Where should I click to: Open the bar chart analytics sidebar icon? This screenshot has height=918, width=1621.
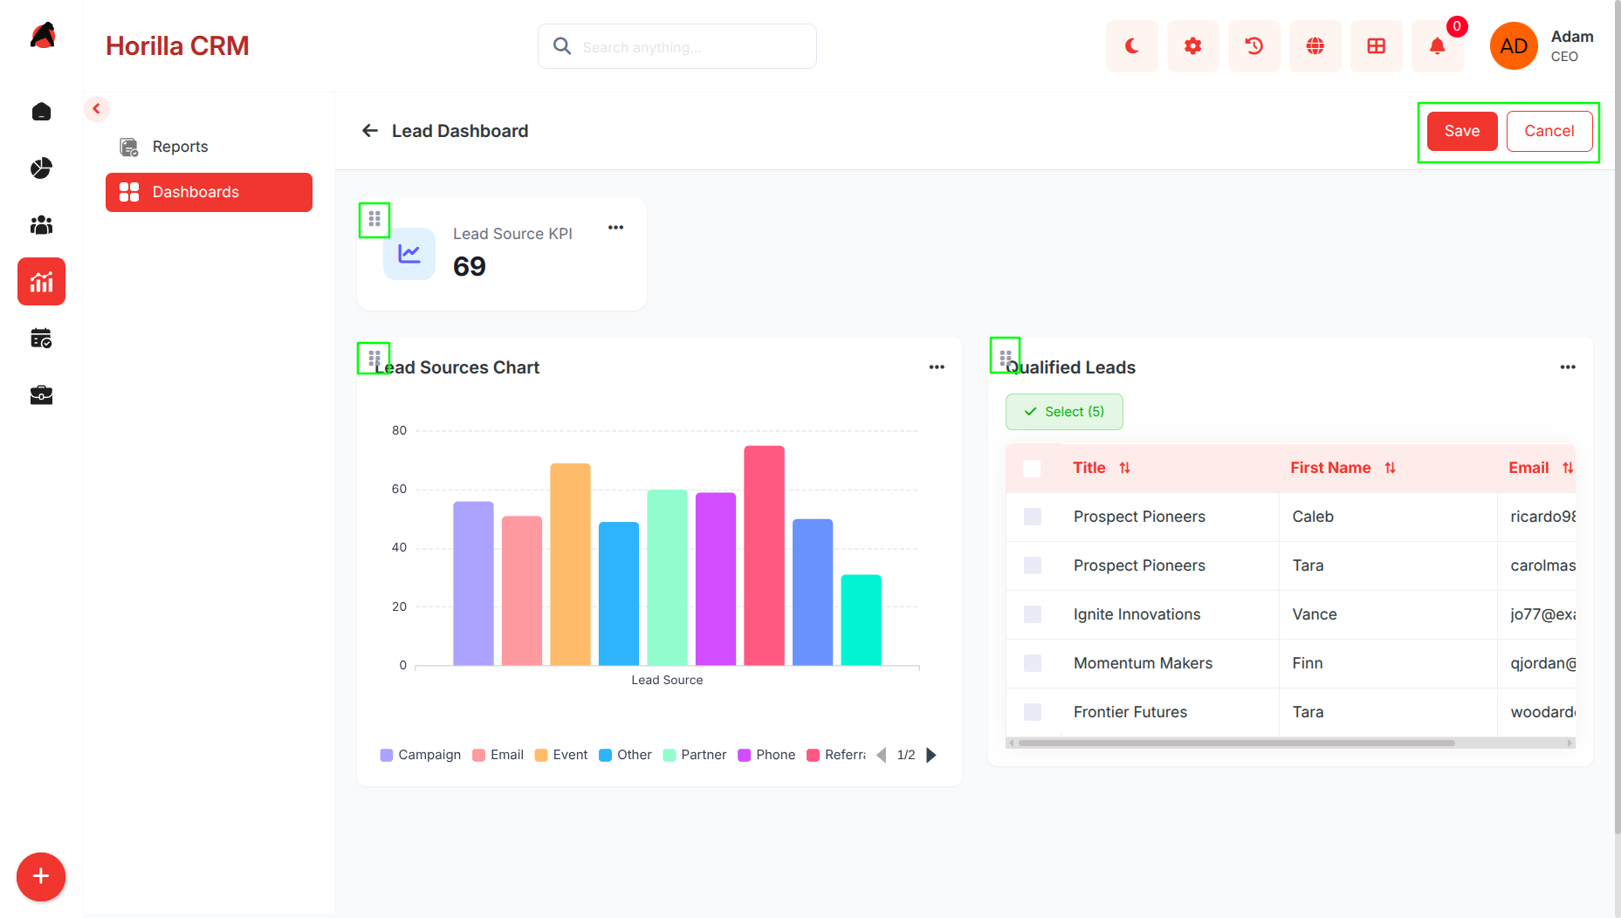pos(41,282)
